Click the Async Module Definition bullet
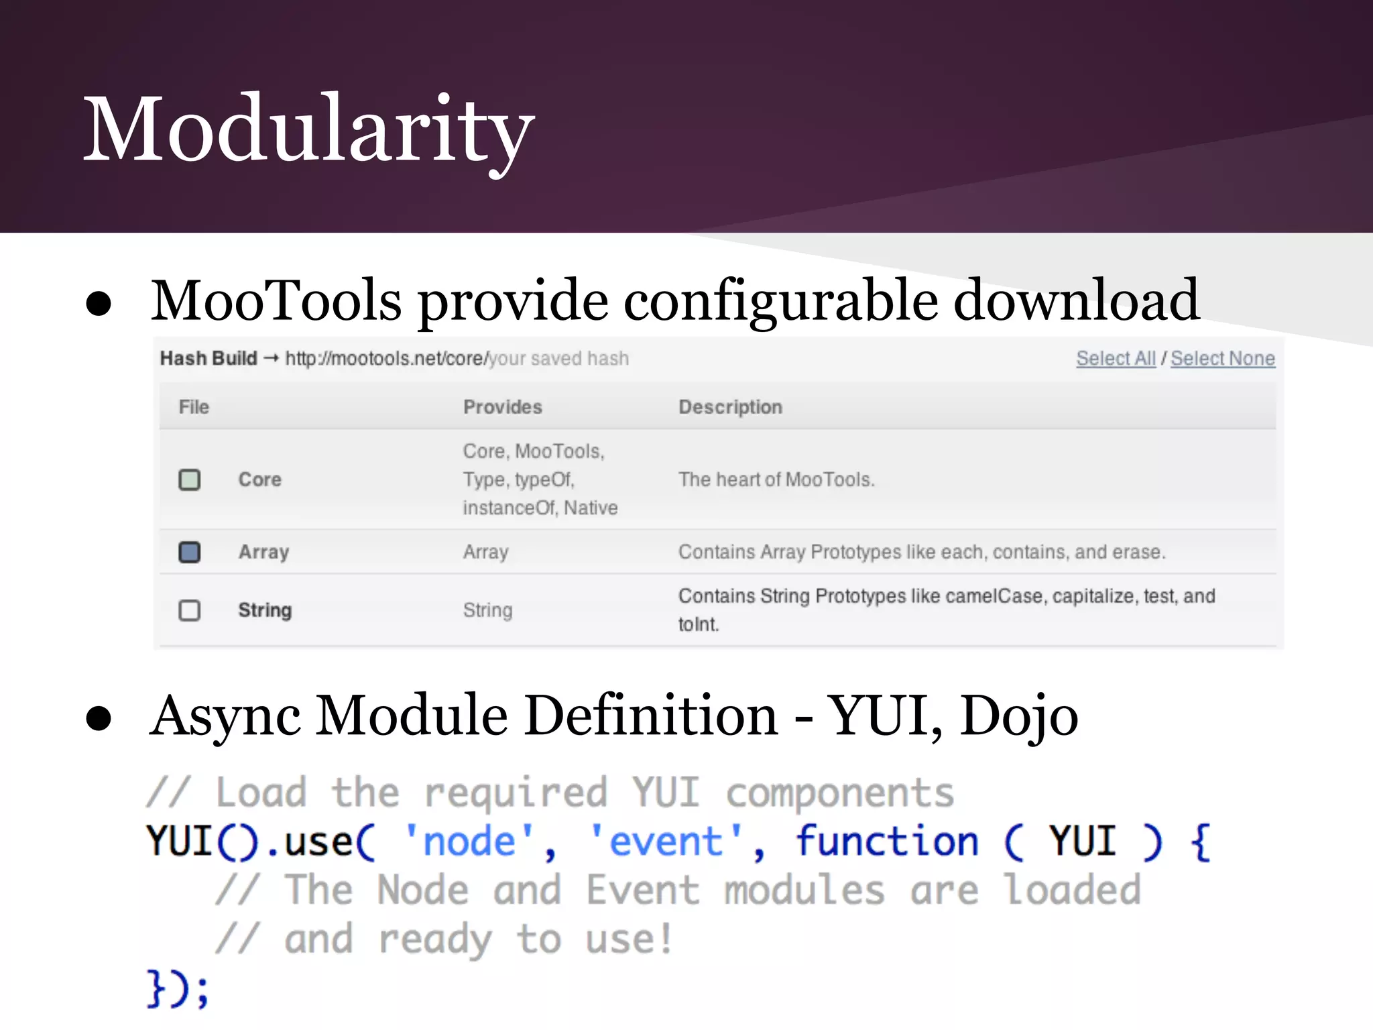Screen dimensions: 1373x1030 pos(613,716)
